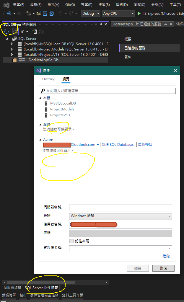The image size is (184, 302).
Task: Open the 檢視(V) menu
Action: (53, 5)
